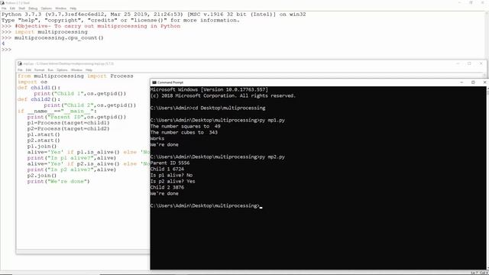Open Edit menu in mp2.py editor window

[28, 70]
